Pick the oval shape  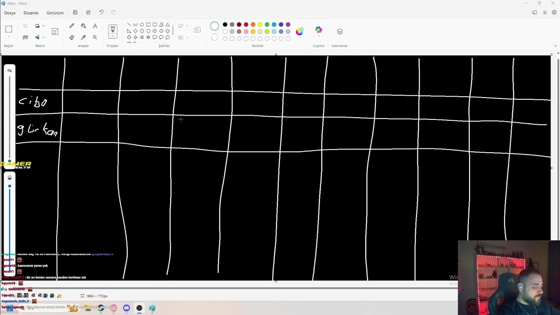click(x=142, y=24)
